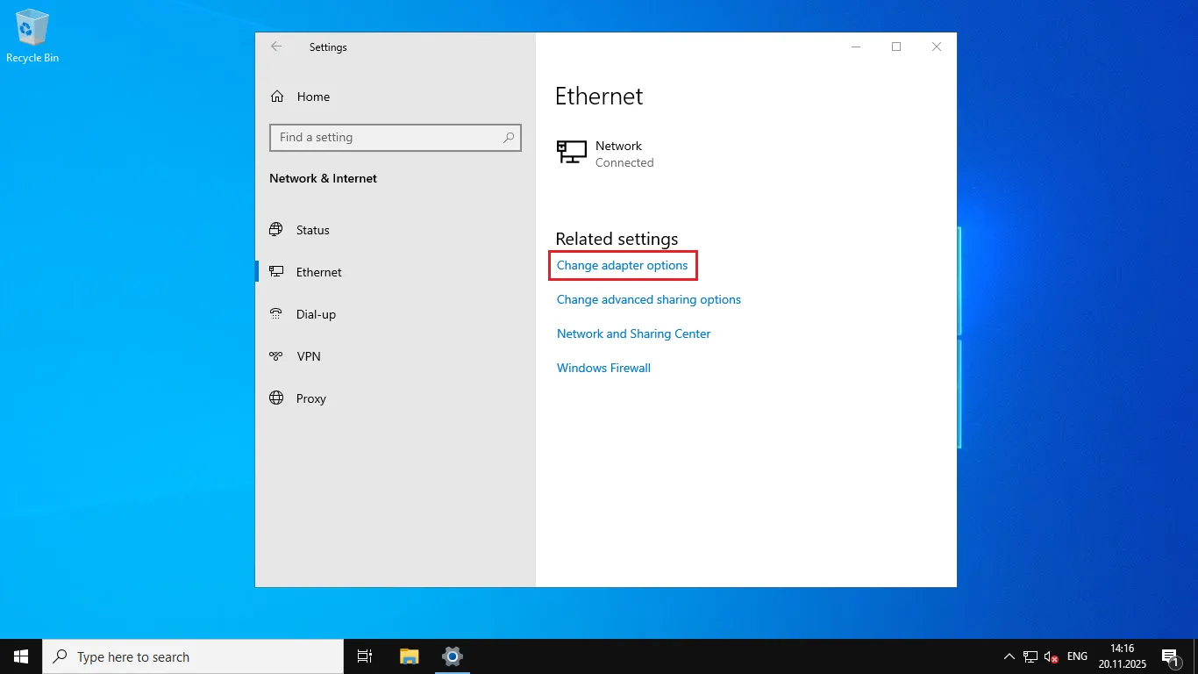Open the Windows Start menu

pos(21,656)
